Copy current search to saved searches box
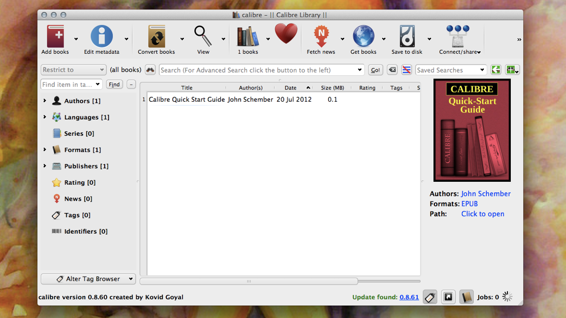Viewport: 566px width, 318px height. (496, 70)
